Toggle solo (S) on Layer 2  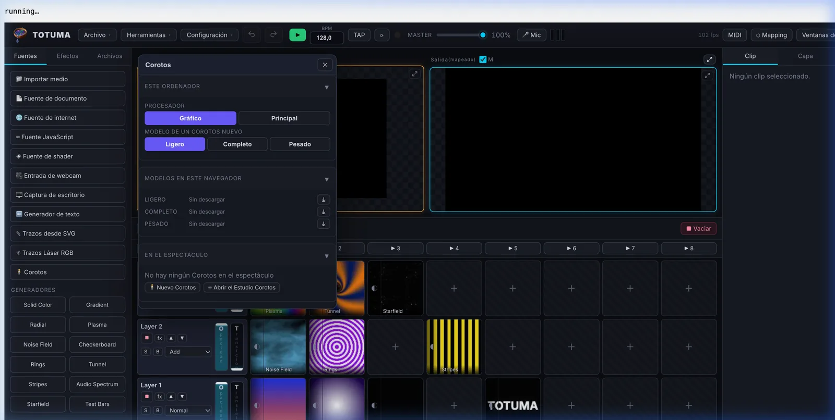(146, 352)
